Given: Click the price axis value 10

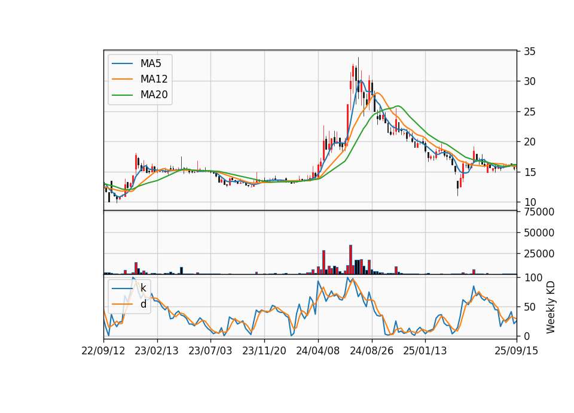Looking at the screenshot, I should (x=530, y=202).
